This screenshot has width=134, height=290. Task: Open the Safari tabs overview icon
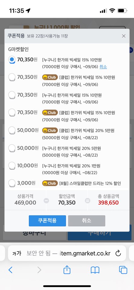point(123,270)
